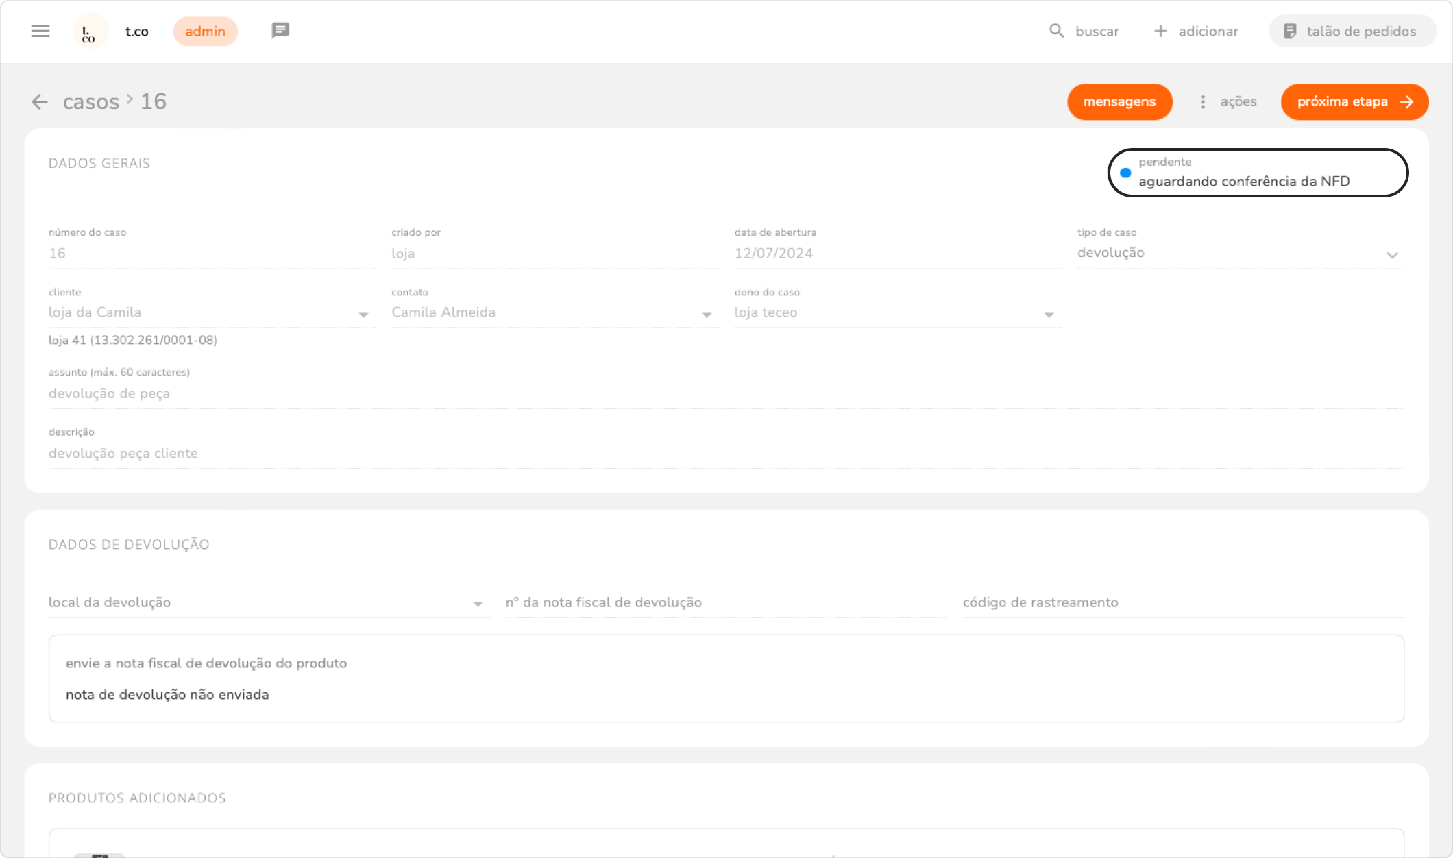The height and width of the screenshot is (858, 1453).
Task: Click the admin badge
Action: click(205, 32)
